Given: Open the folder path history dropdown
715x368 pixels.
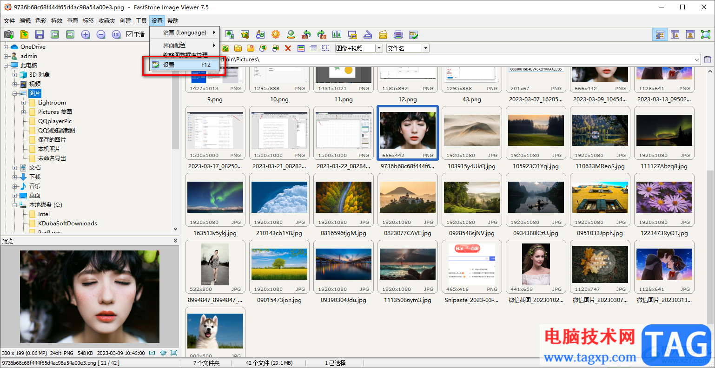Looking at the screenshot, I should [697, 59].
